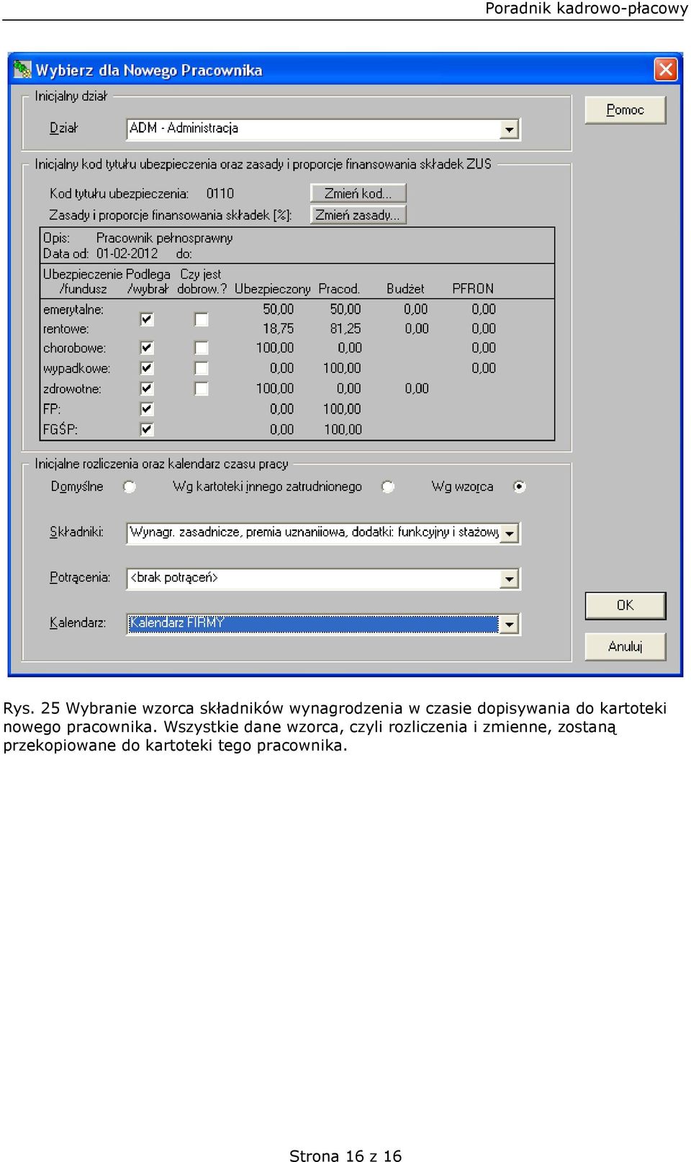691x1162 pixels.
Task: Toggle zdrowotne Podlega checkbox
Action: pos(147,388)
